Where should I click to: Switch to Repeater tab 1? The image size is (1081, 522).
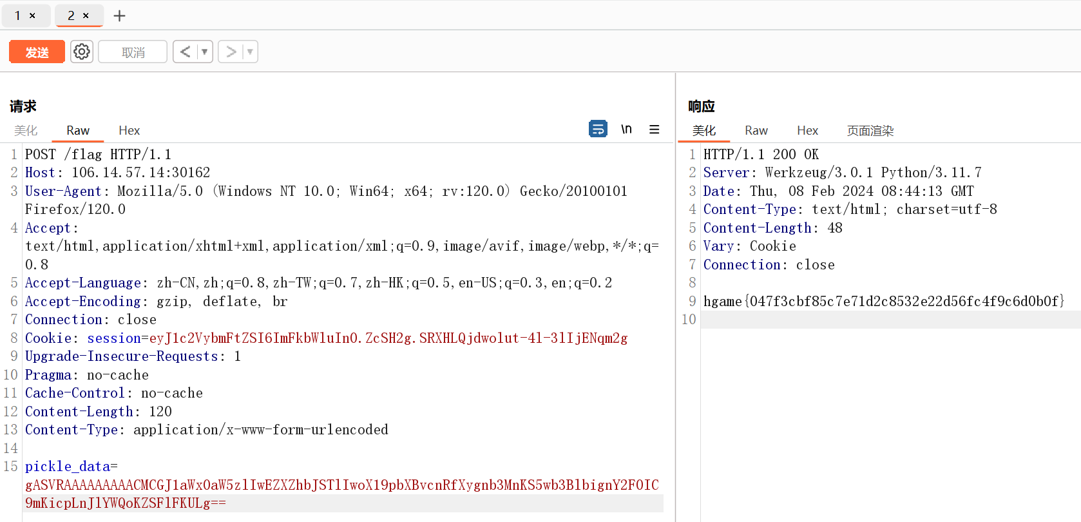tap(18, 15)
